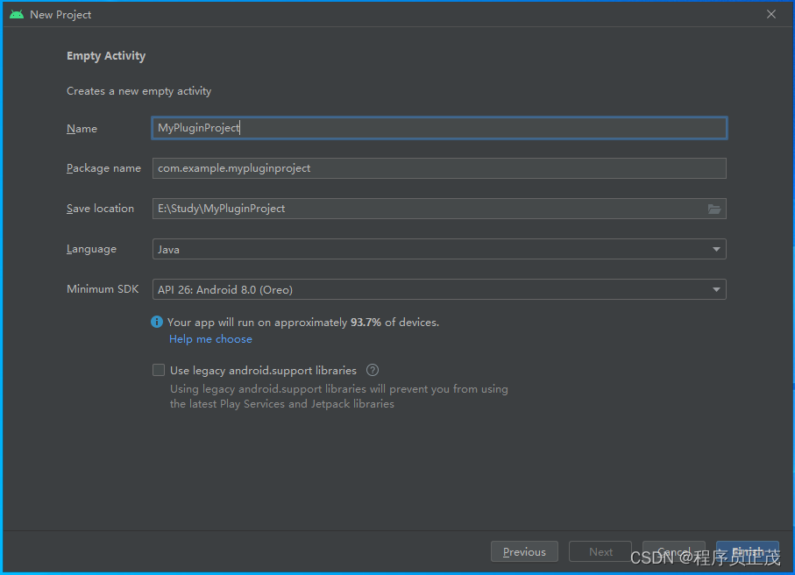Open the Minimum SDK dropdown showing API 26
Screen dimensions: 795x575
pyautogui.click(x=438, y=289)
